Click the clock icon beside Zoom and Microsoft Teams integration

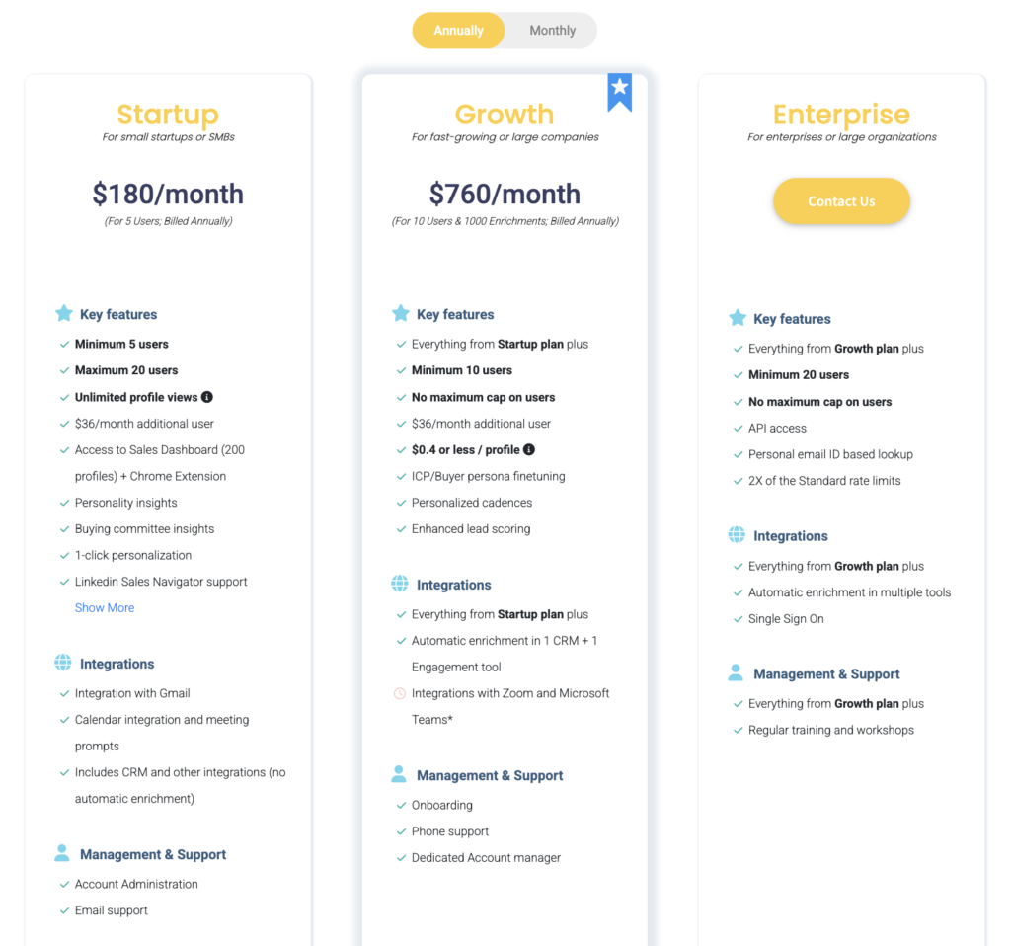pos(400,693)
